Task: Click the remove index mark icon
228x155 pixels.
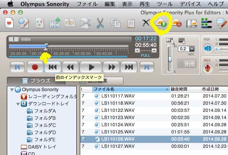Action: (177, 23)
